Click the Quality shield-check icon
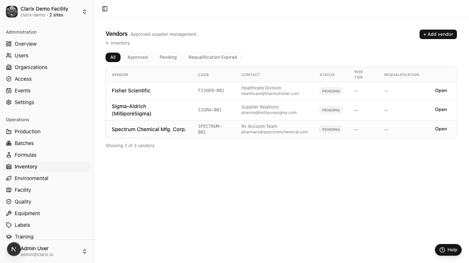This screenshot has width=469, height=263. 9,202
